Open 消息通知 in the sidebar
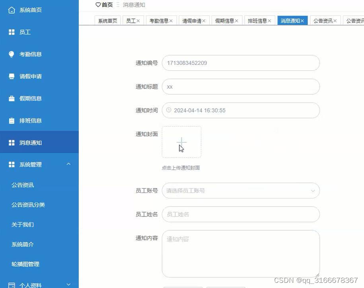Viewport: 364px width, 288px height. (x=39, y=143)
